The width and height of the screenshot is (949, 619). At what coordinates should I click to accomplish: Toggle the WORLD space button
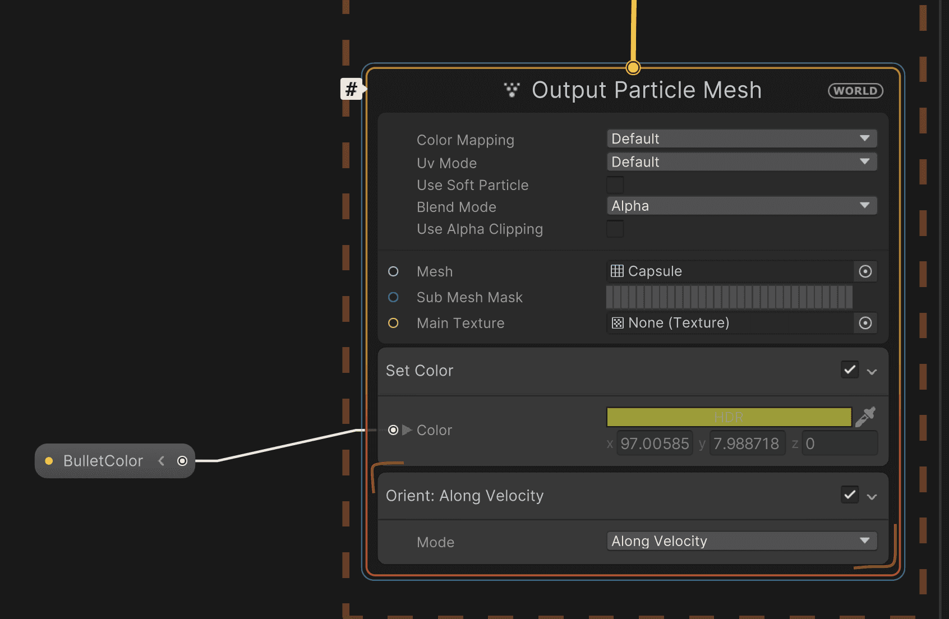pos(855,91)
